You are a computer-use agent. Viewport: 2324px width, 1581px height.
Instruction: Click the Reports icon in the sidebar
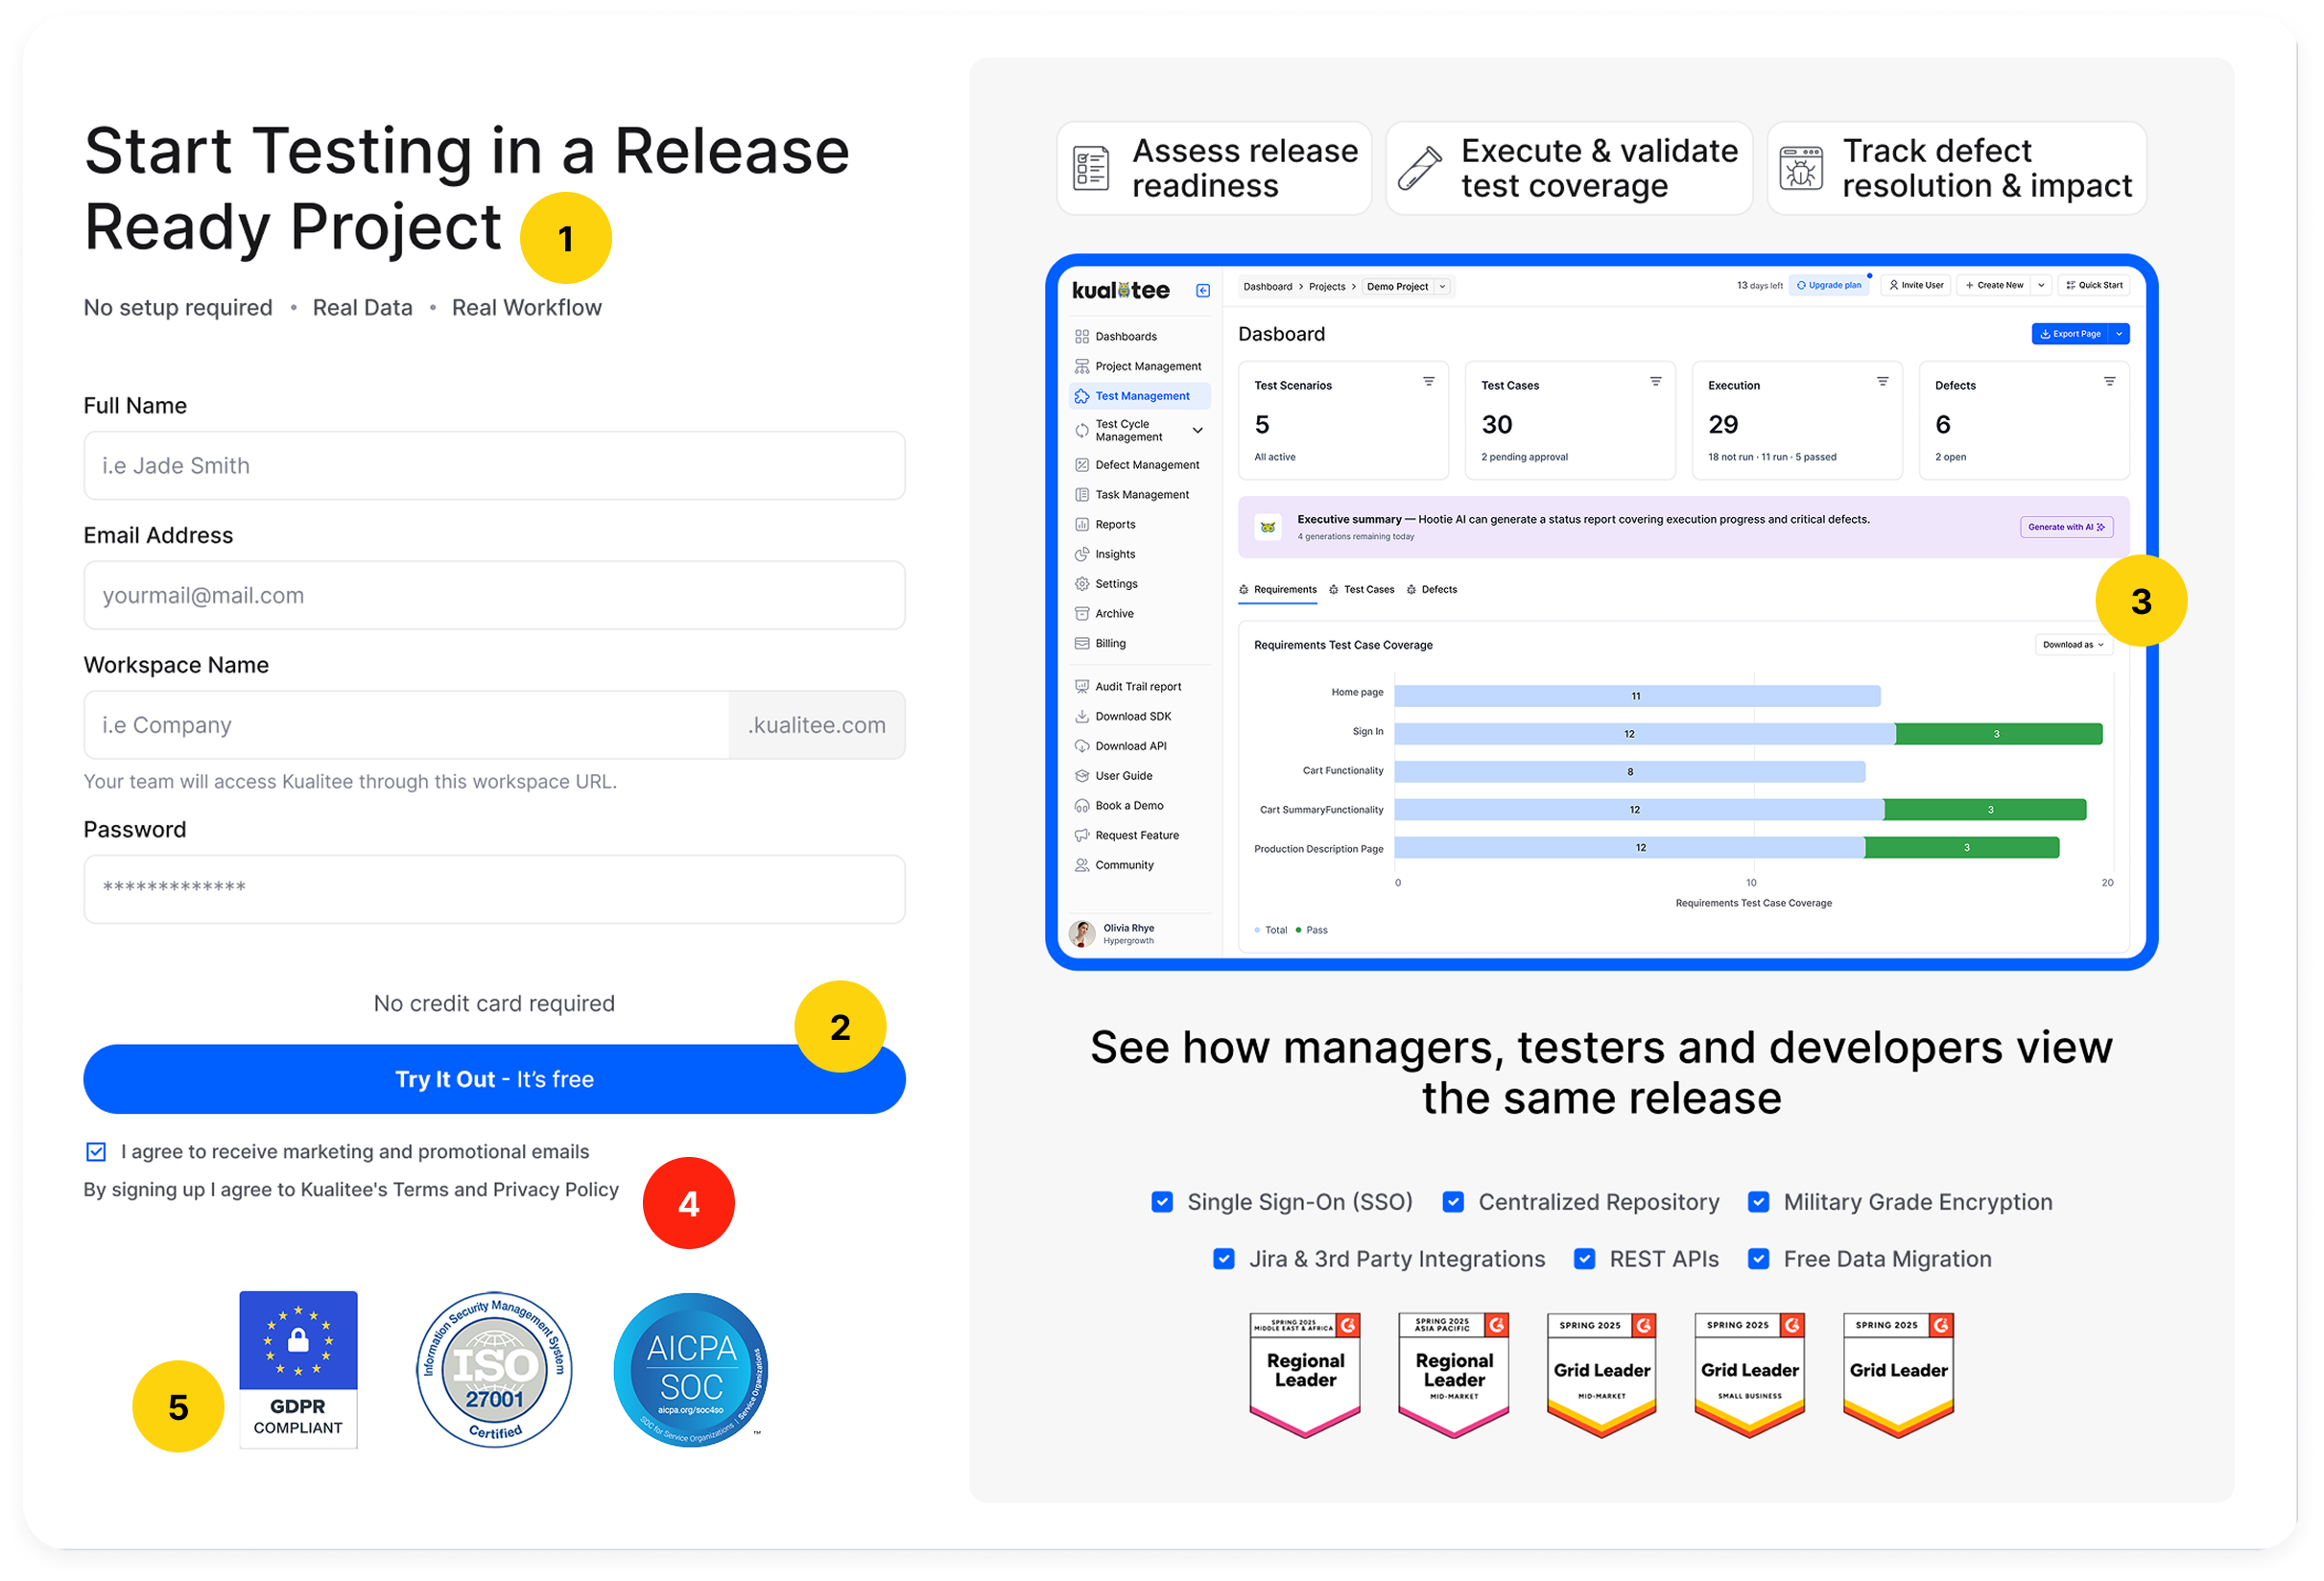(x=1082, y=525)
